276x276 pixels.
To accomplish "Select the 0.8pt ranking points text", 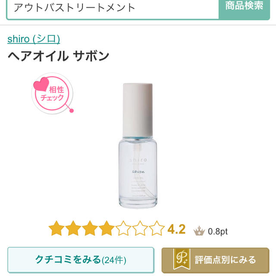I will 218,232.
